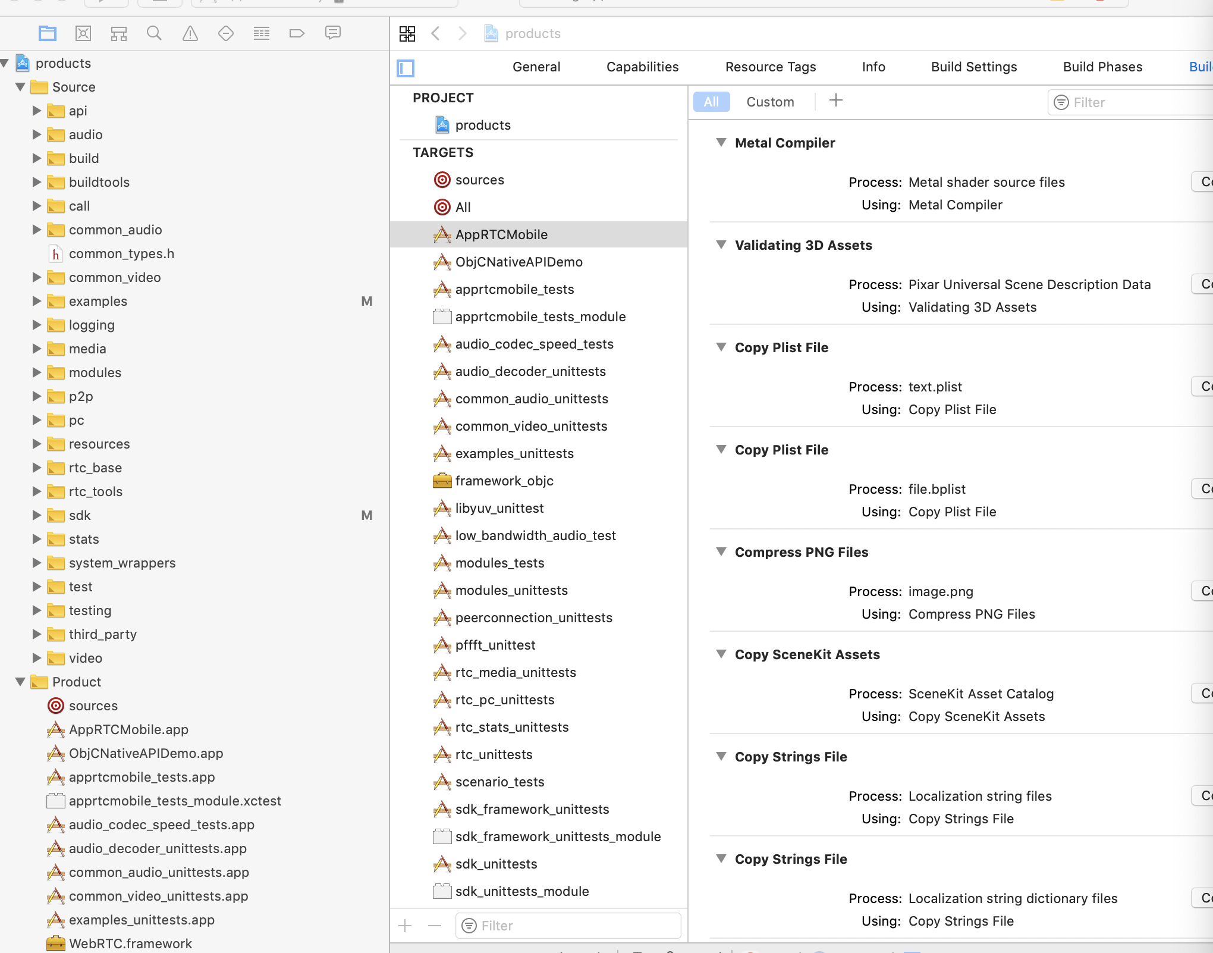Select the All filter scope button
The width and height of the screenshot is (1213, 953).
[711, 102]
